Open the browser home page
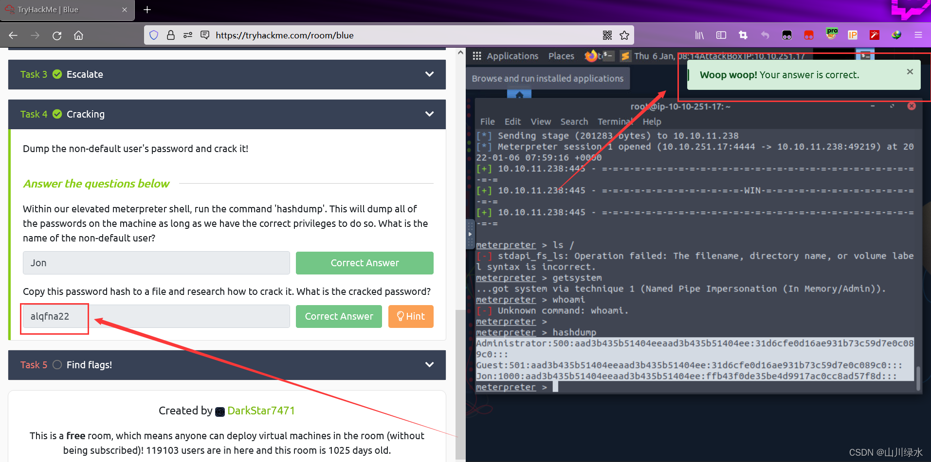This screenshot has width=931, height=462. [78, 35]
